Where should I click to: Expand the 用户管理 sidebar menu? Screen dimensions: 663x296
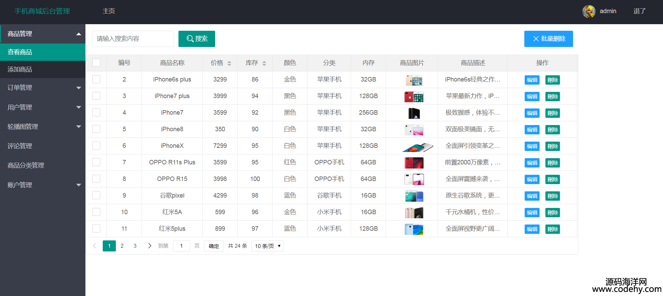click(x=43, y=107)
